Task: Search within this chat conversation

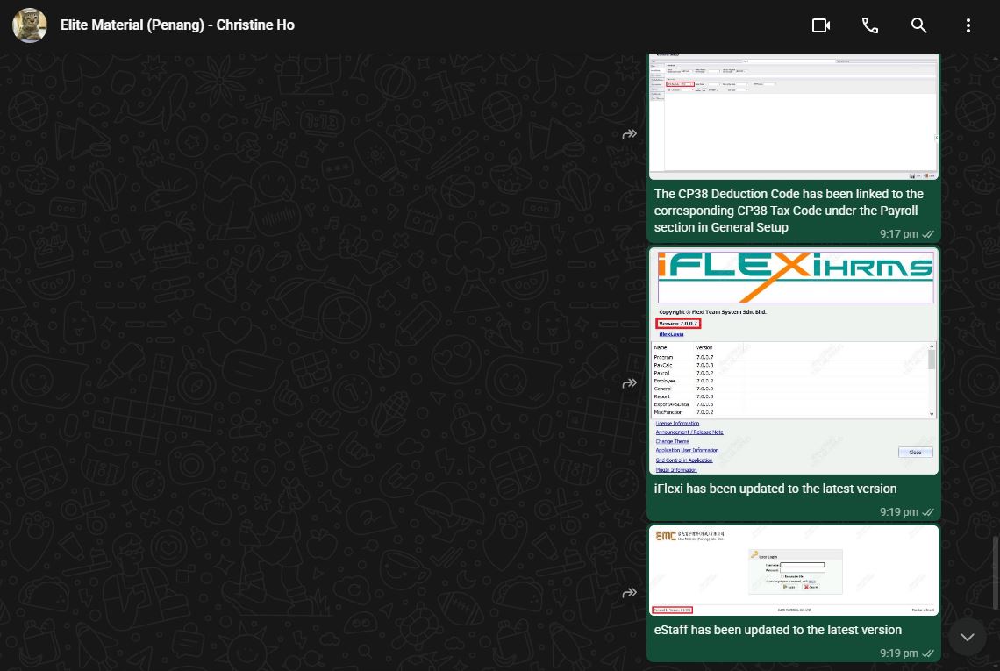Action: 919,25
